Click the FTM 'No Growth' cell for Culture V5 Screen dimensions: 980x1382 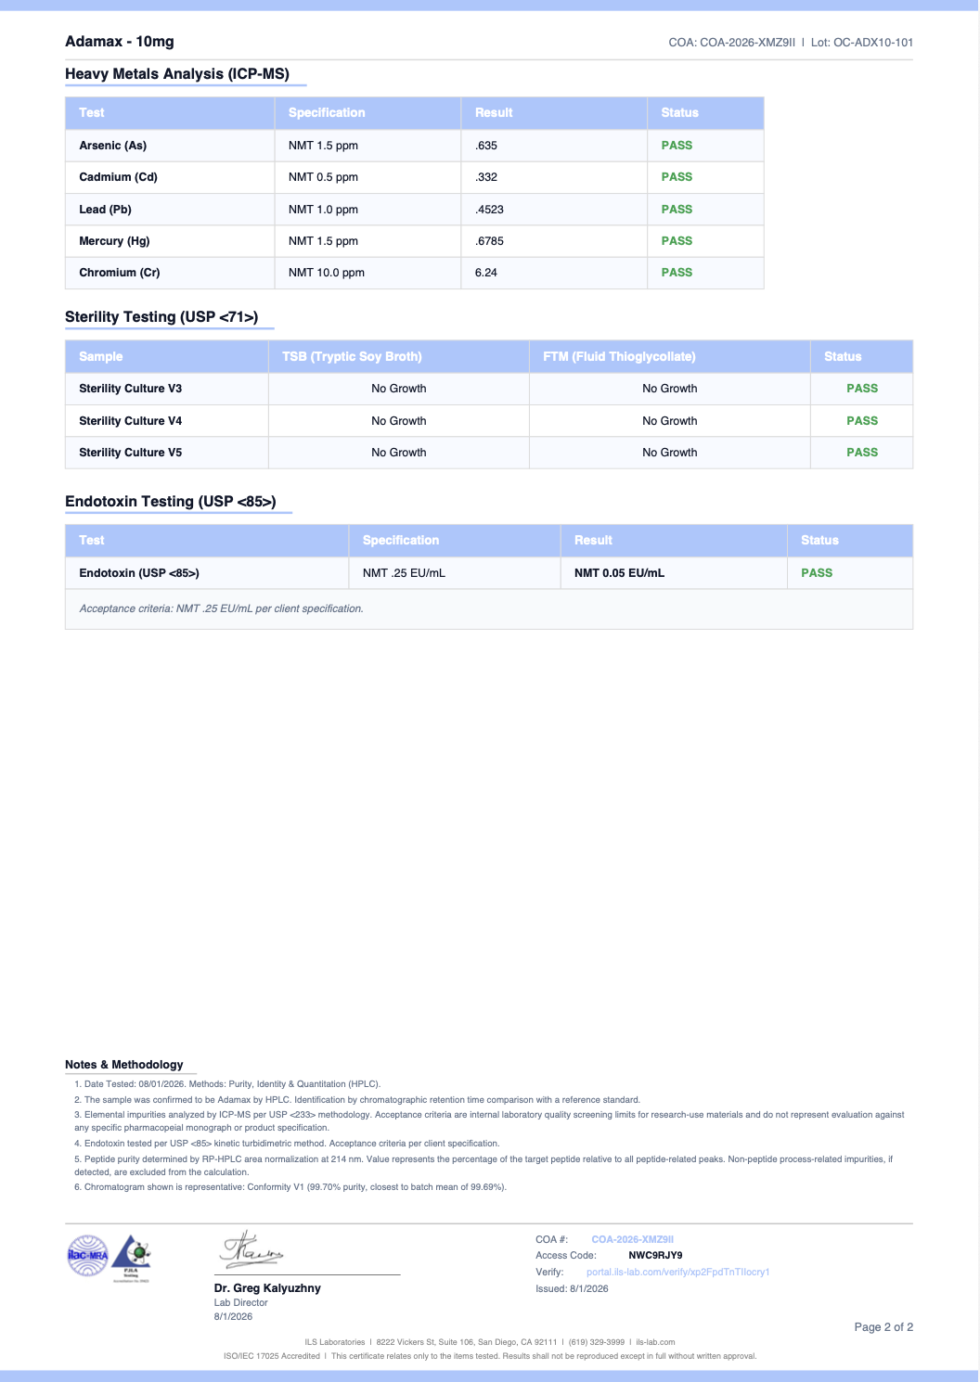670,453
